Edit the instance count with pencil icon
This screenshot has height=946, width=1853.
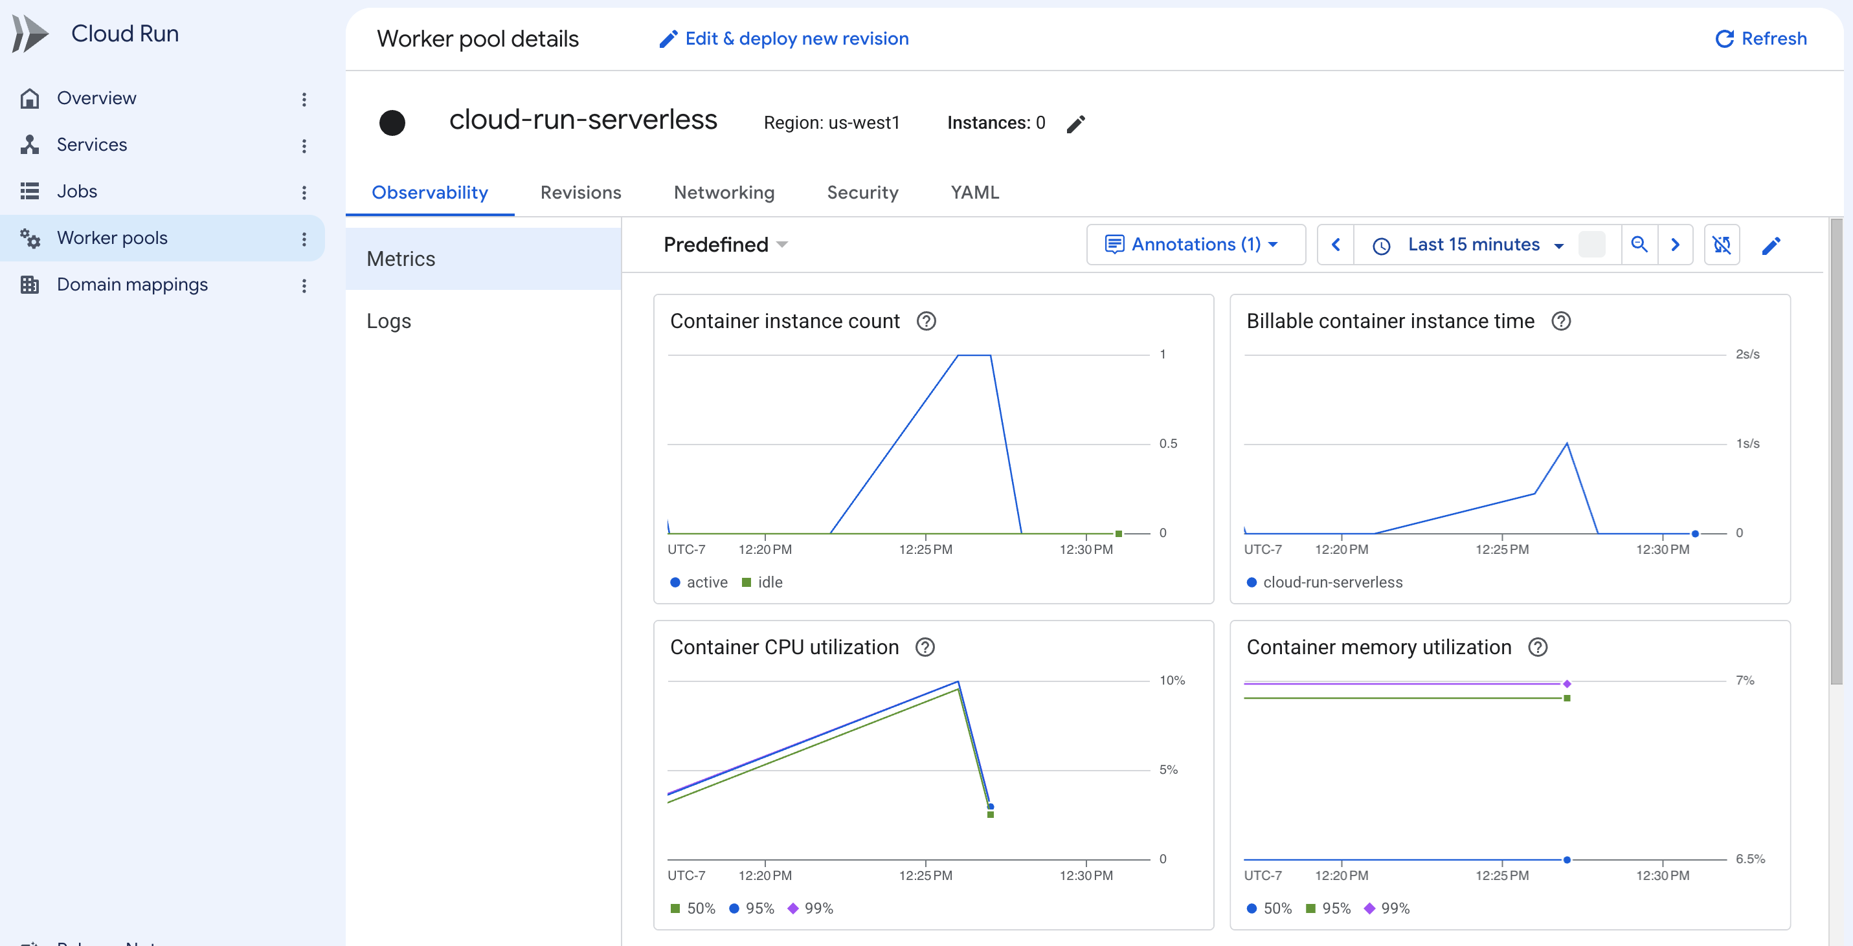[1076, 124]
